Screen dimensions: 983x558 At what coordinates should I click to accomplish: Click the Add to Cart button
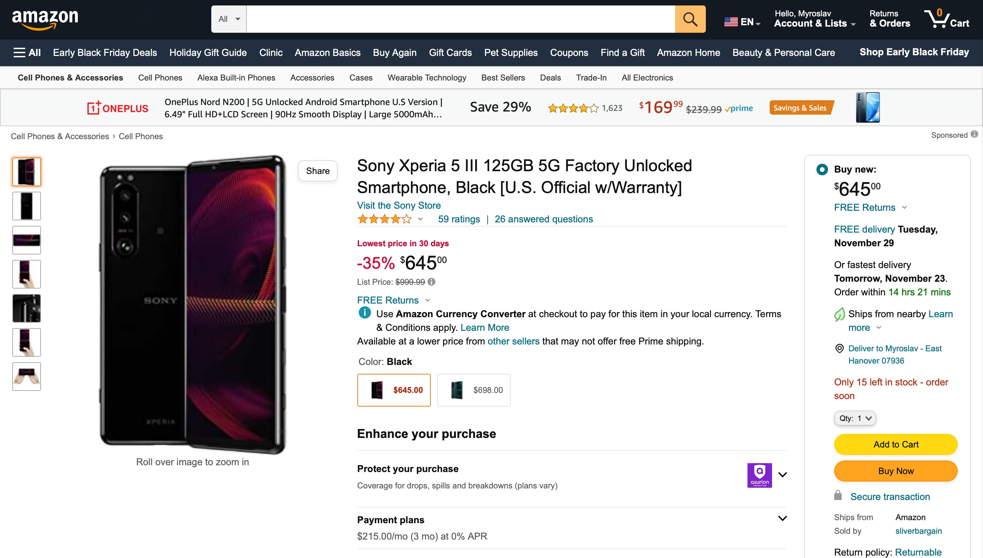pos(896,444)
